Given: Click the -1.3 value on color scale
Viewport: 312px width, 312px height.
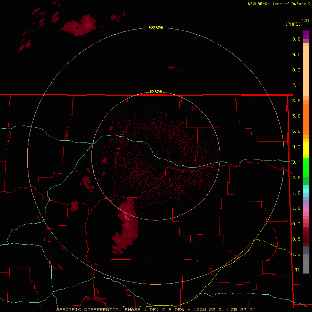Looking at the screenshot, I should 295,254.
